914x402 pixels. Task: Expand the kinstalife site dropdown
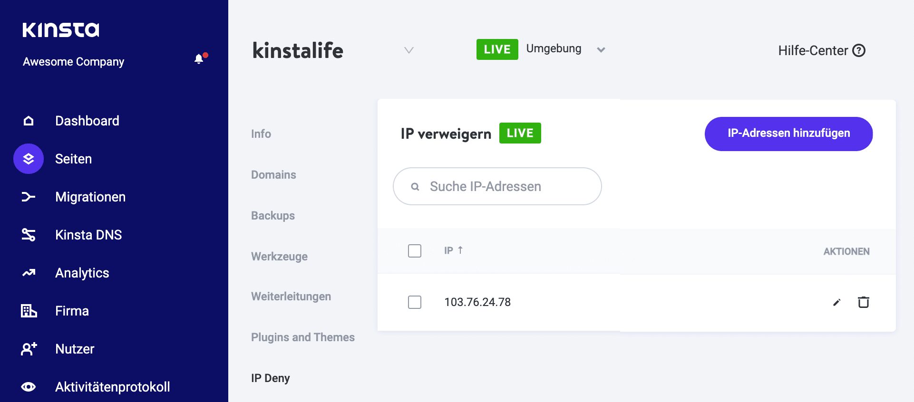(408, 50)
